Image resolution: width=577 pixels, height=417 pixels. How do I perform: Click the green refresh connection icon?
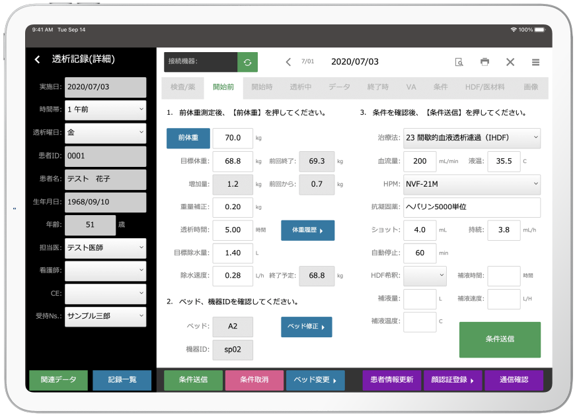click(x=247, y=62)
